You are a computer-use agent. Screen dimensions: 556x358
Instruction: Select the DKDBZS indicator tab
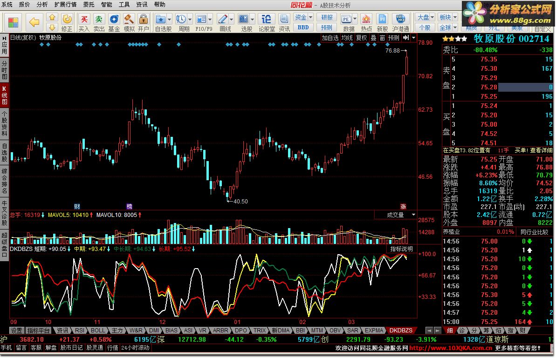tap(401, 331)
